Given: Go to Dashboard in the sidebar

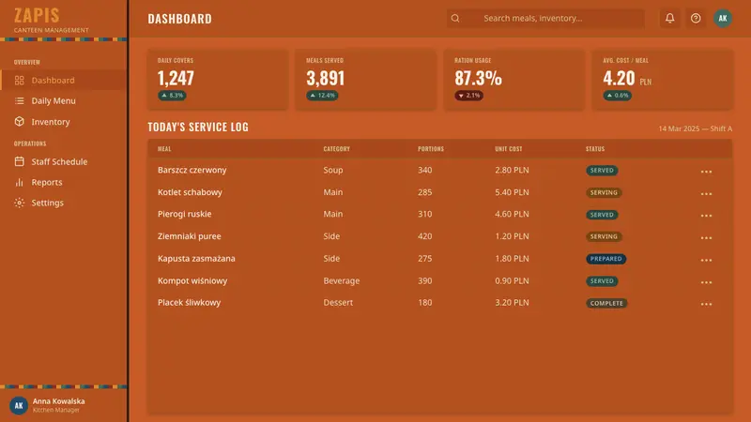Looking at the screenshot, I should coord(63,81).
